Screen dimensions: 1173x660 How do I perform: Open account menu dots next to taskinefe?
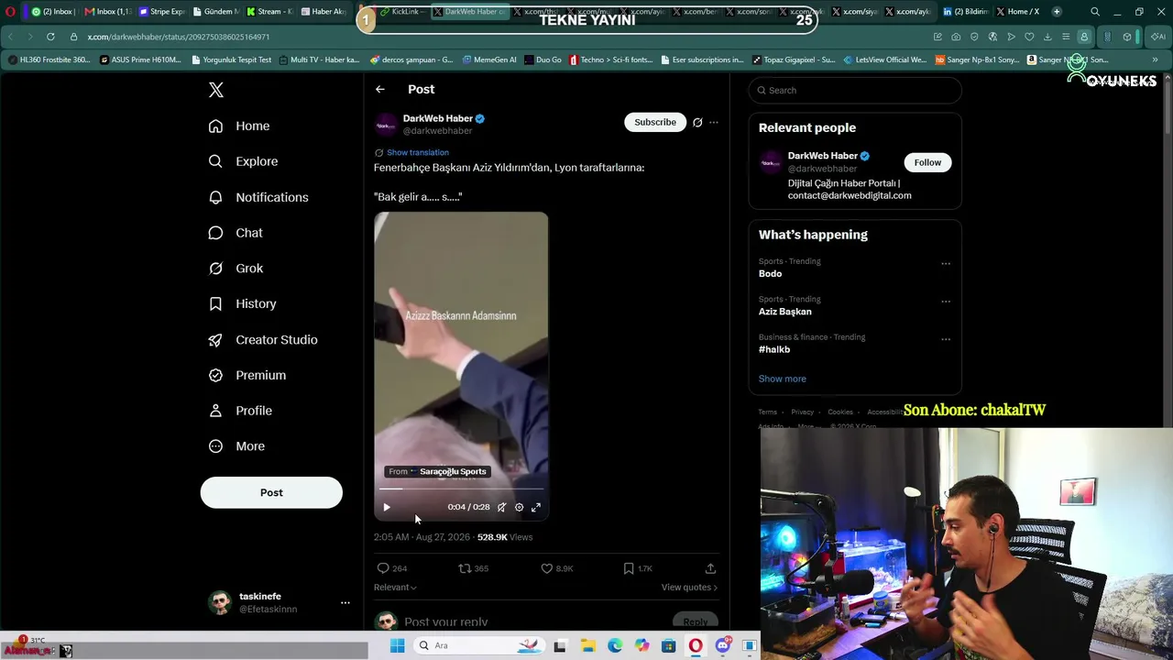click(345, 602)
